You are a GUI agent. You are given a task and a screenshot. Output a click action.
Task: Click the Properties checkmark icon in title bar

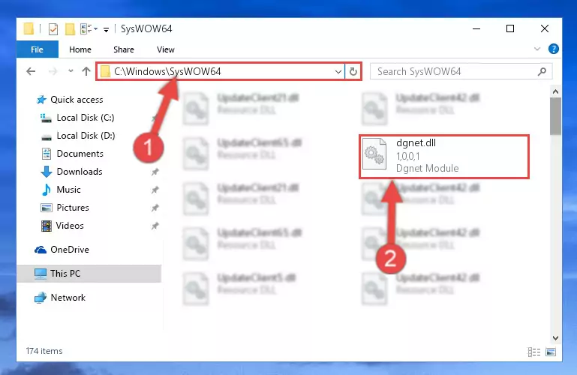pyautogui.click(x=53, y=28)
